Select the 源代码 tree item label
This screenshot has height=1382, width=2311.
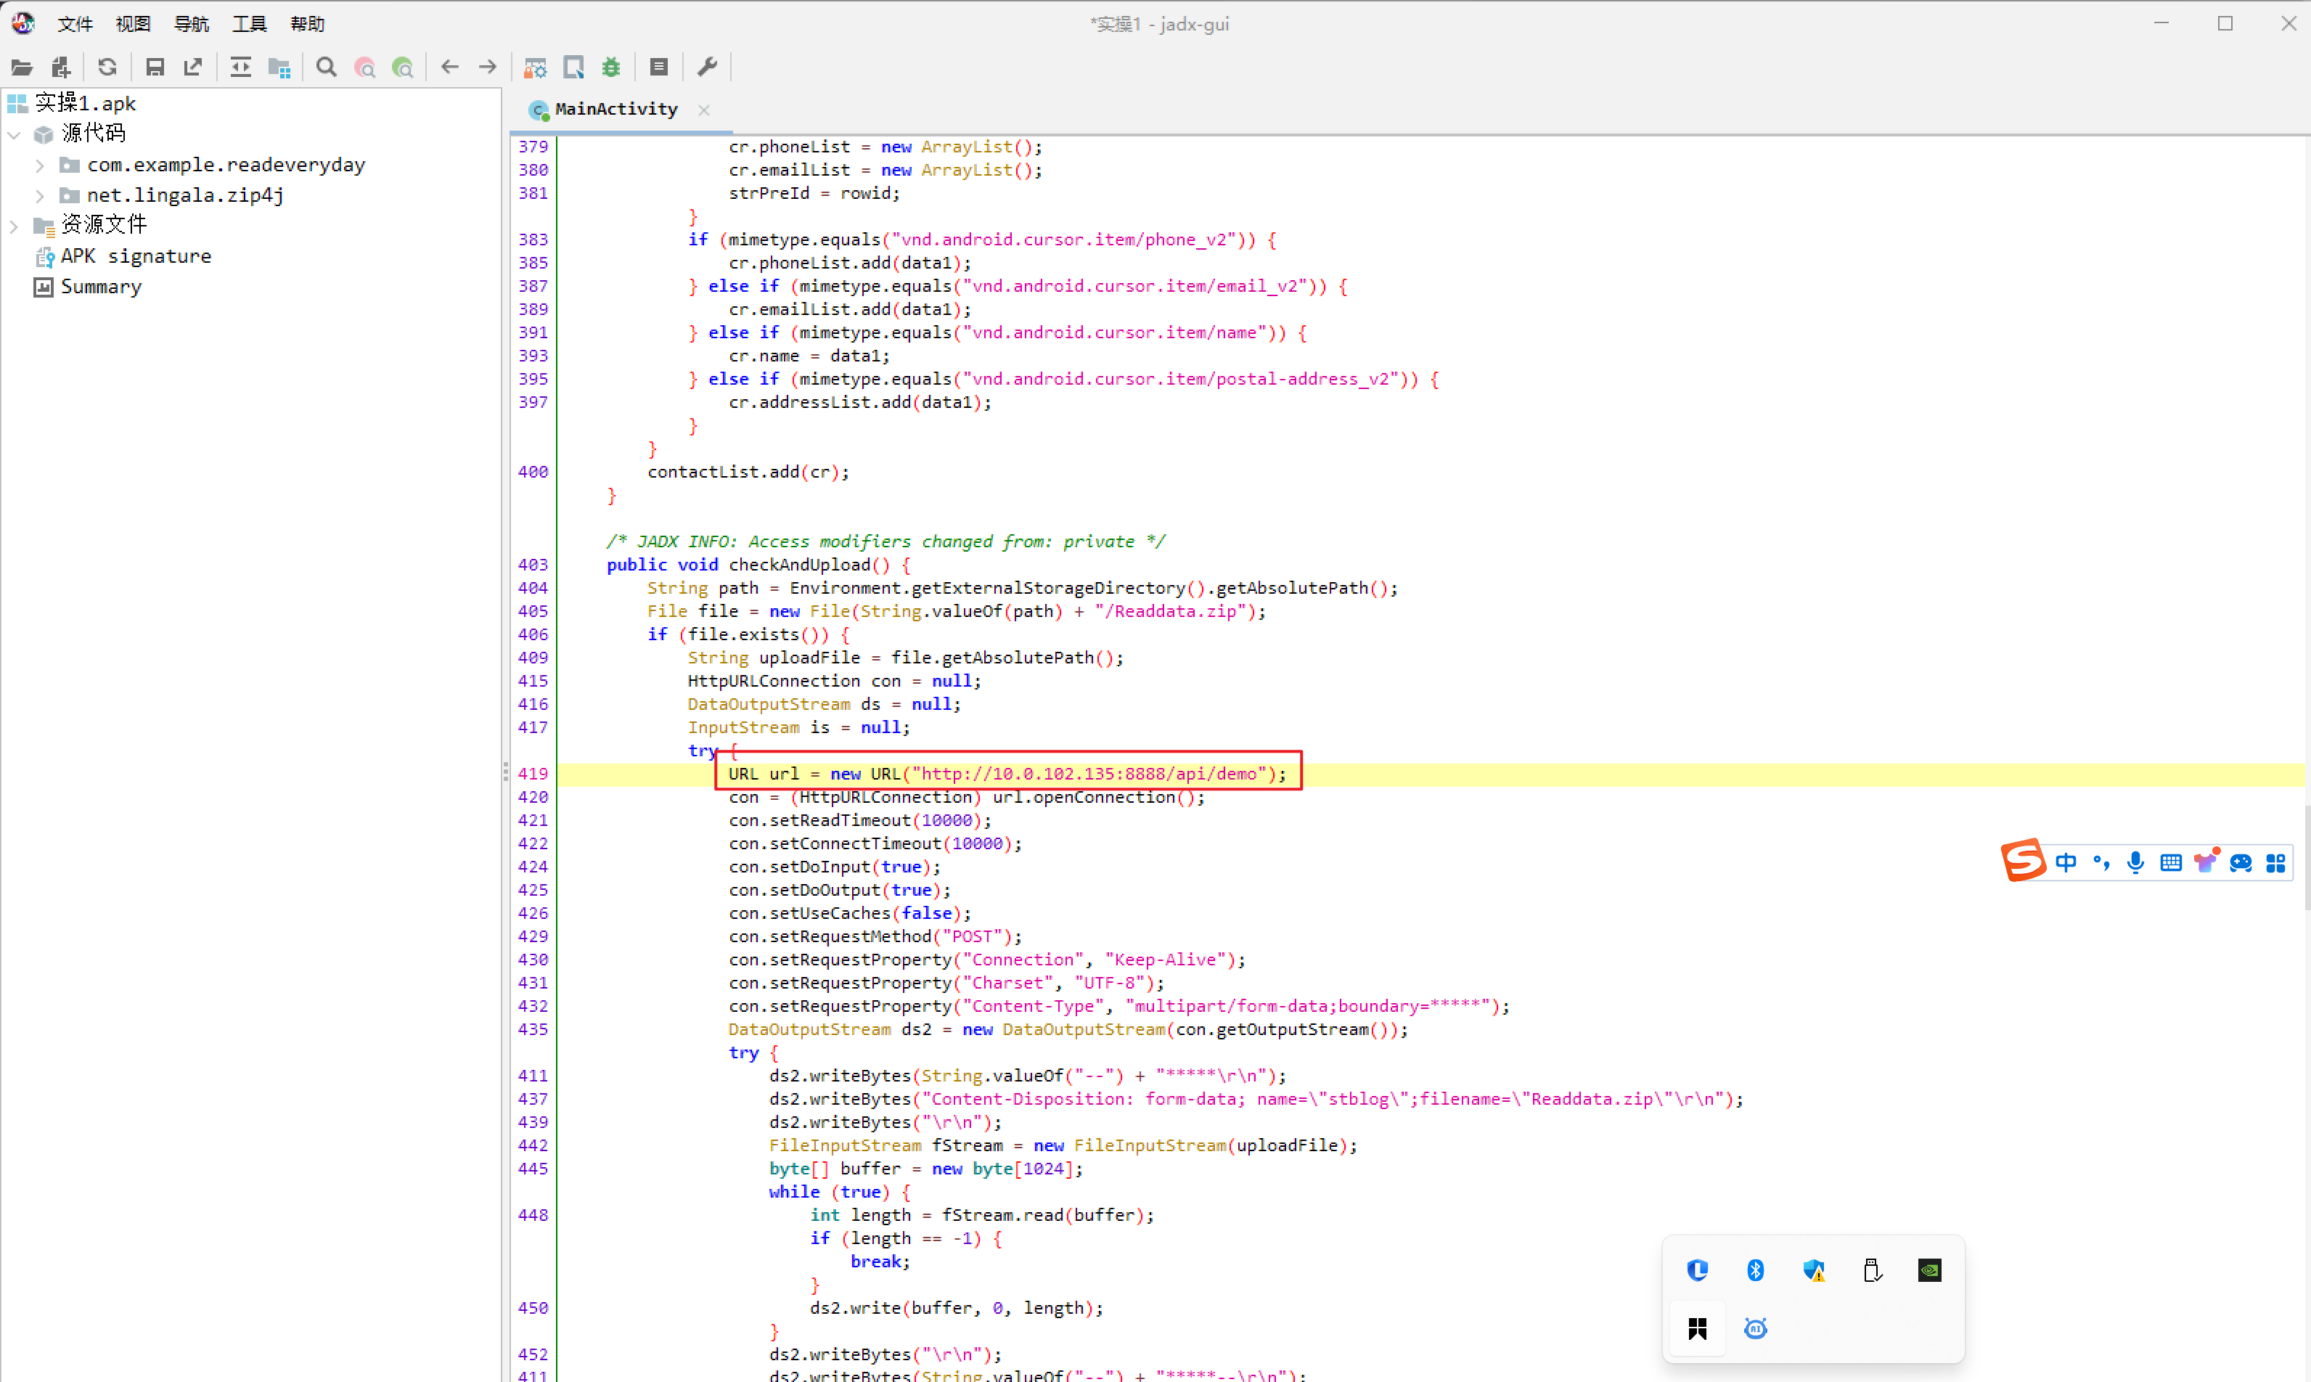(x=93, y=133)
